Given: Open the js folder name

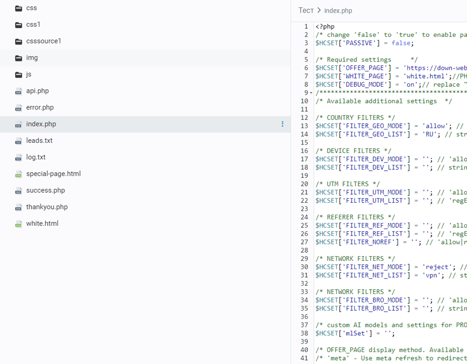Looking at the screenshot, I should 29,74.
